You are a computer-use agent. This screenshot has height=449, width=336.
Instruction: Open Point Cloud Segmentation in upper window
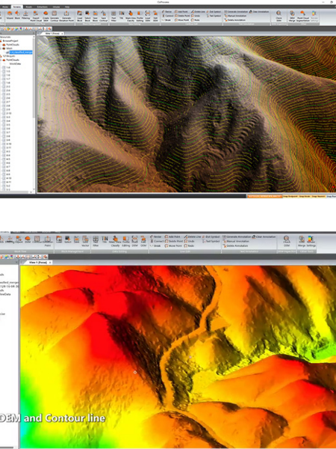point(303,16)
